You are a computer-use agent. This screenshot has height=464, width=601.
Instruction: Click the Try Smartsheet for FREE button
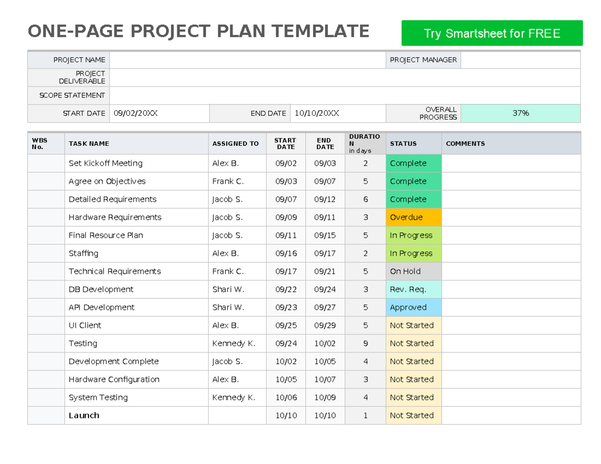(491, 33)
